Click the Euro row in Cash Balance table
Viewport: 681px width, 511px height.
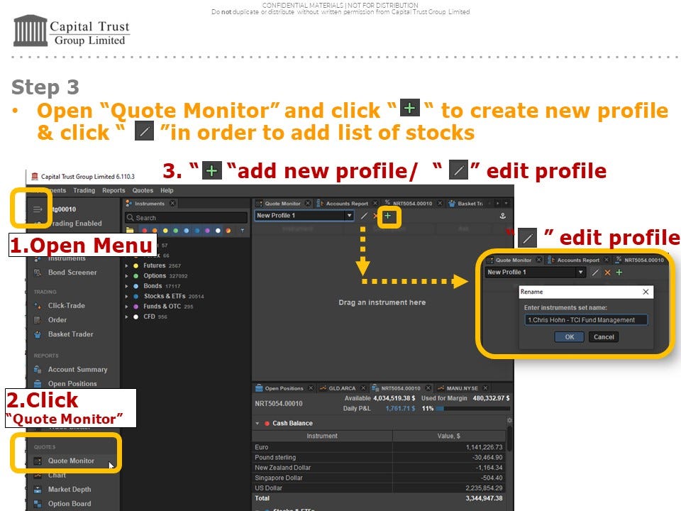[x=379, y=447]
